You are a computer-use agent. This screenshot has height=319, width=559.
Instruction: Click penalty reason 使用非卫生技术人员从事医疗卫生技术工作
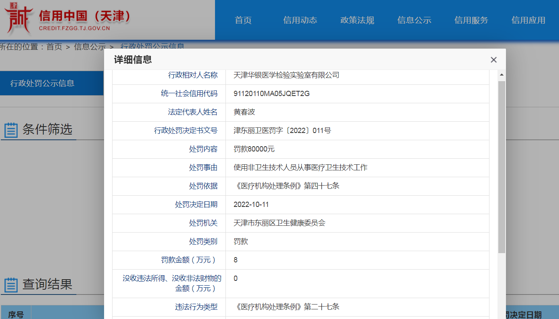pos(301,168)
